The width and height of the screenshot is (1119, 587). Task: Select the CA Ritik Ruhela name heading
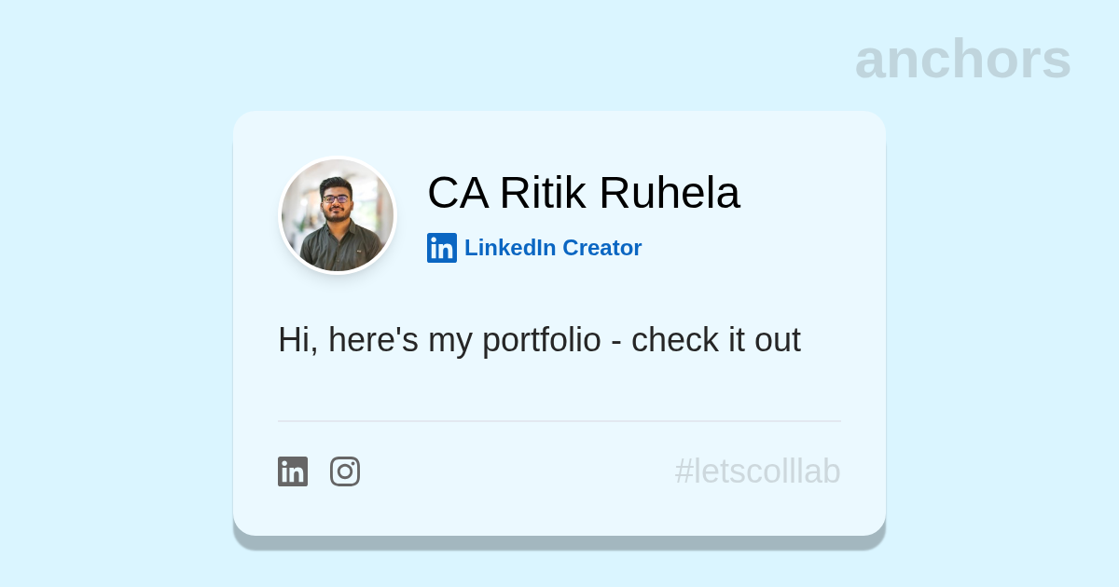click(583, 193)
